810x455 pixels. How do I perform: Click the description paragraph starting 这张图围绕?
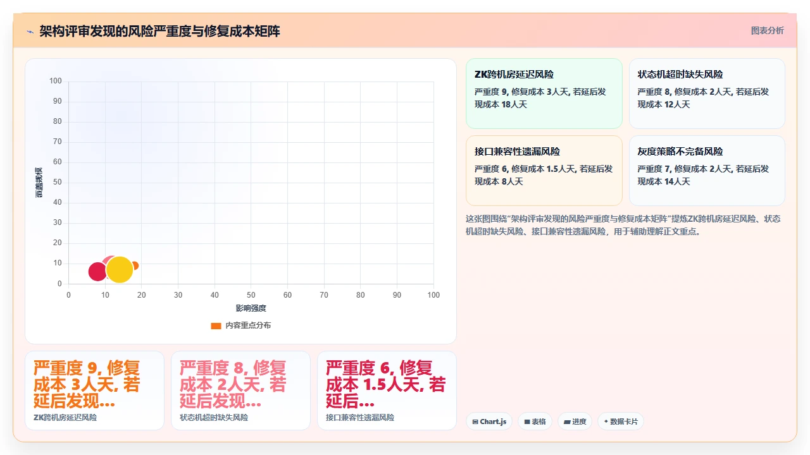tap(624, 225)
